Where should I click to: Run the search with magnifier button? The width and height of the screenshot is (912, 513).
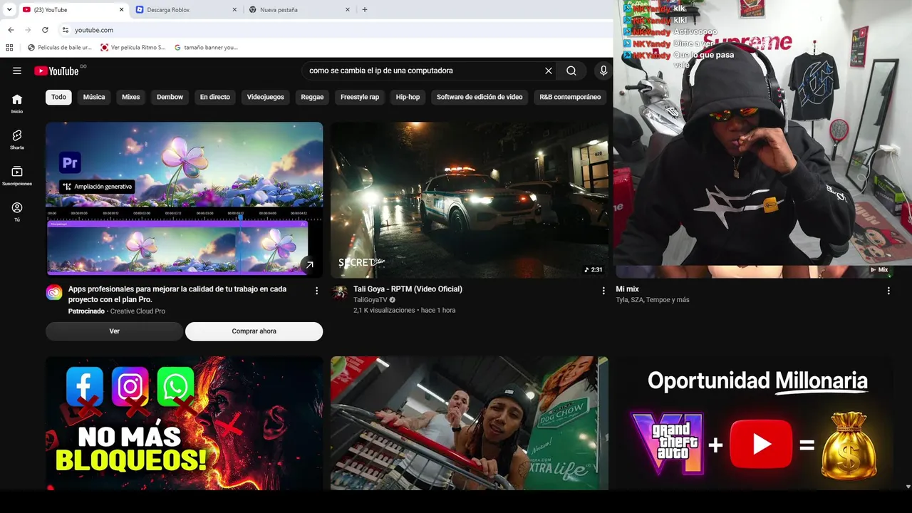[x=571, y=71]
